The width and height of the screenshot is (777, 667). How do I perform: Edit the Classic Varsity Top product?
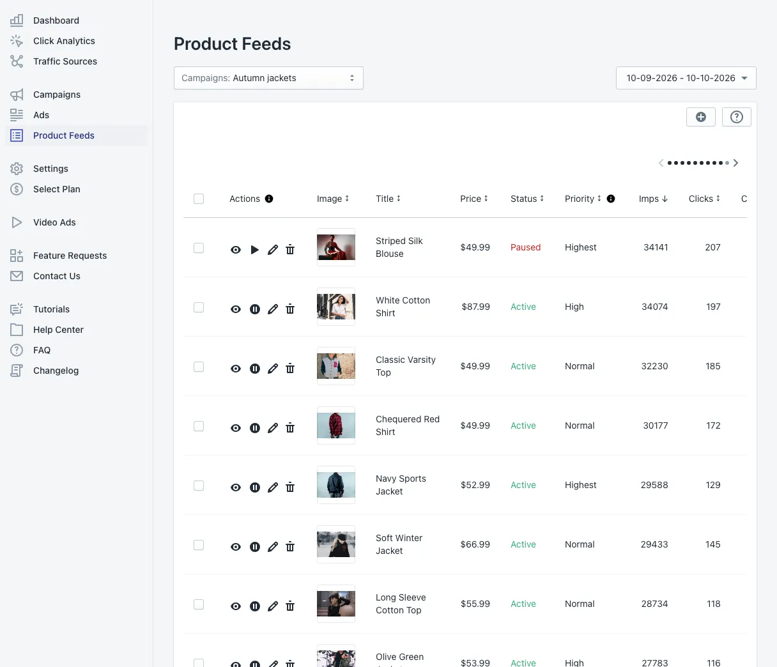[273, 369]
